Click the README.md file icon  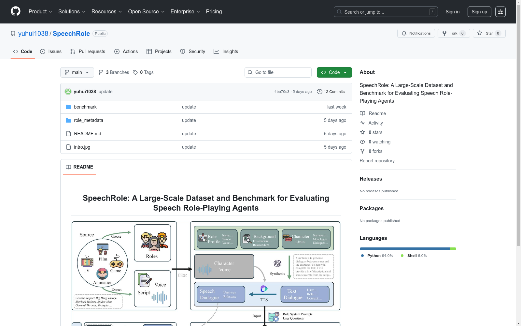[68, 134]
